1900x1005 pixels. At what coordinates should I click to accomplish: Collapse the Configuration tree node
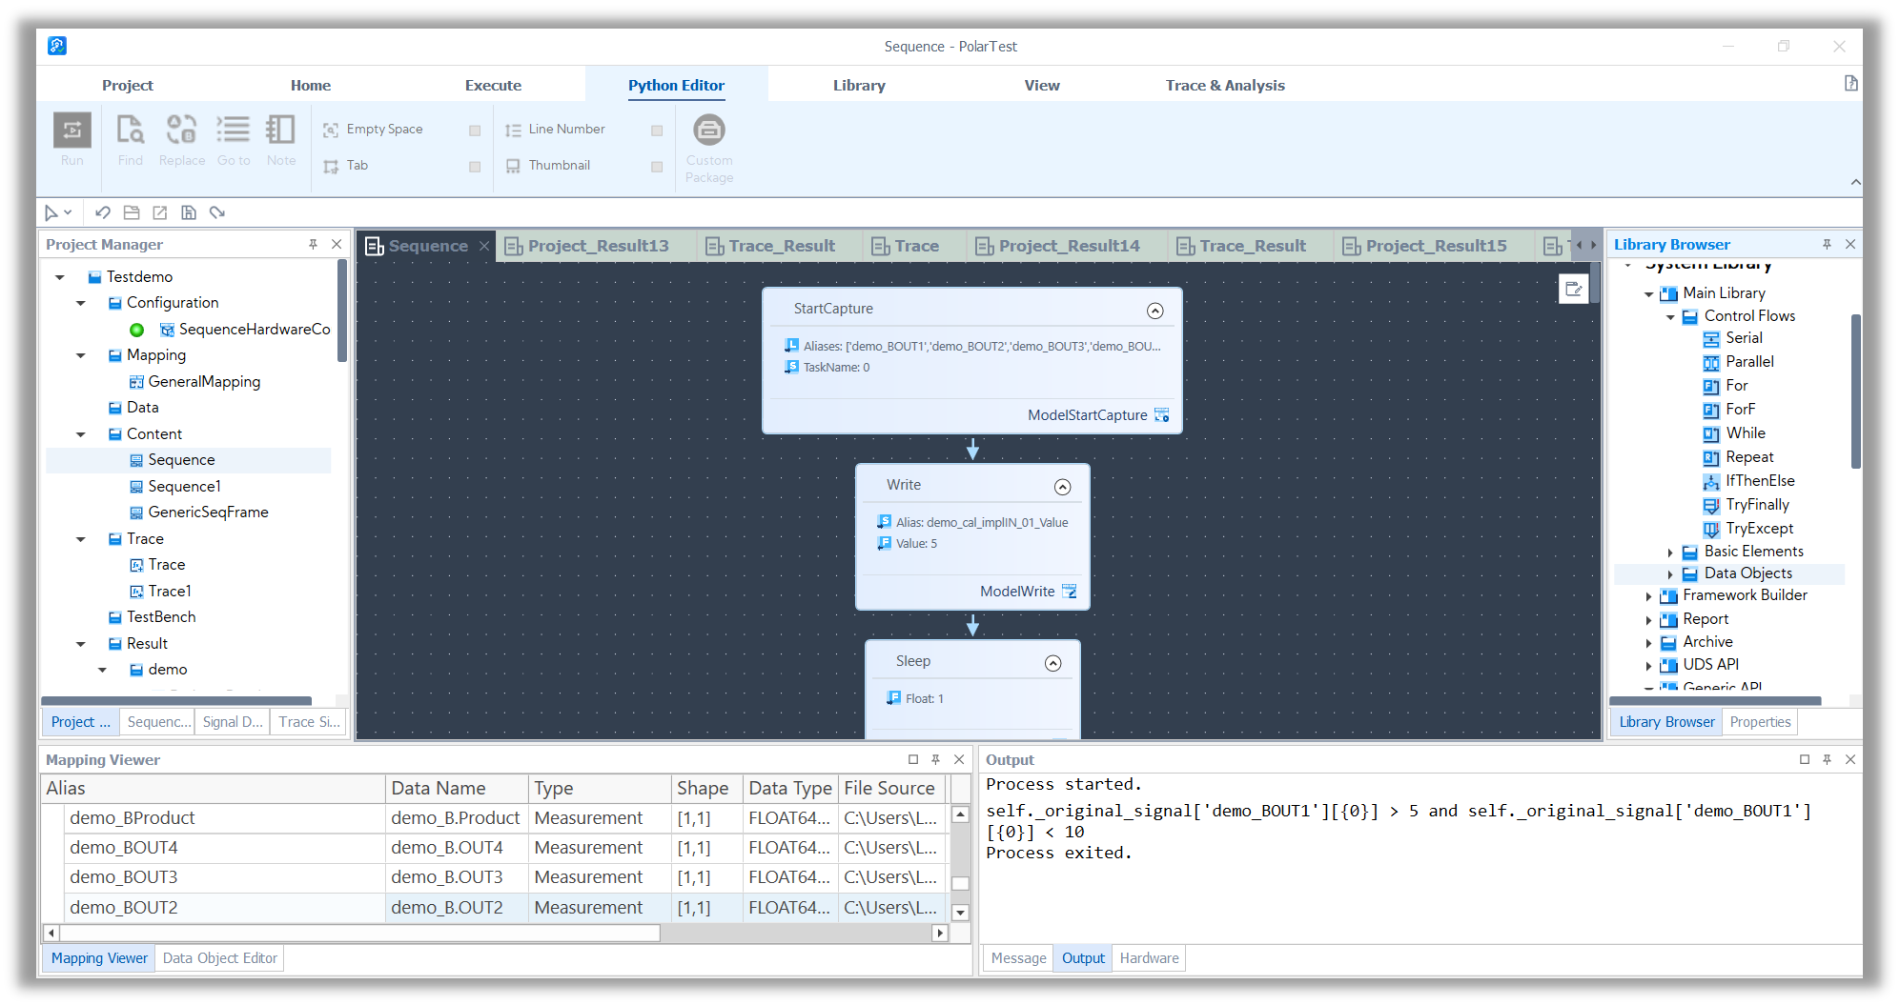click(81, 303)
